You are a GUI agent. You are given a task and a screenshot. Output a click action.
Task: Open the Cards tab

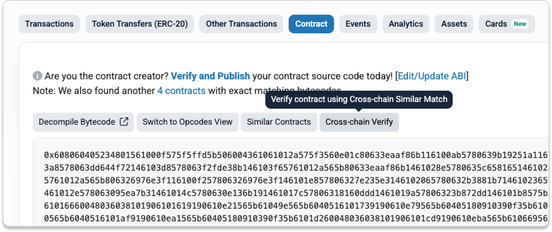pyautogui.click(x=496, y=24)
